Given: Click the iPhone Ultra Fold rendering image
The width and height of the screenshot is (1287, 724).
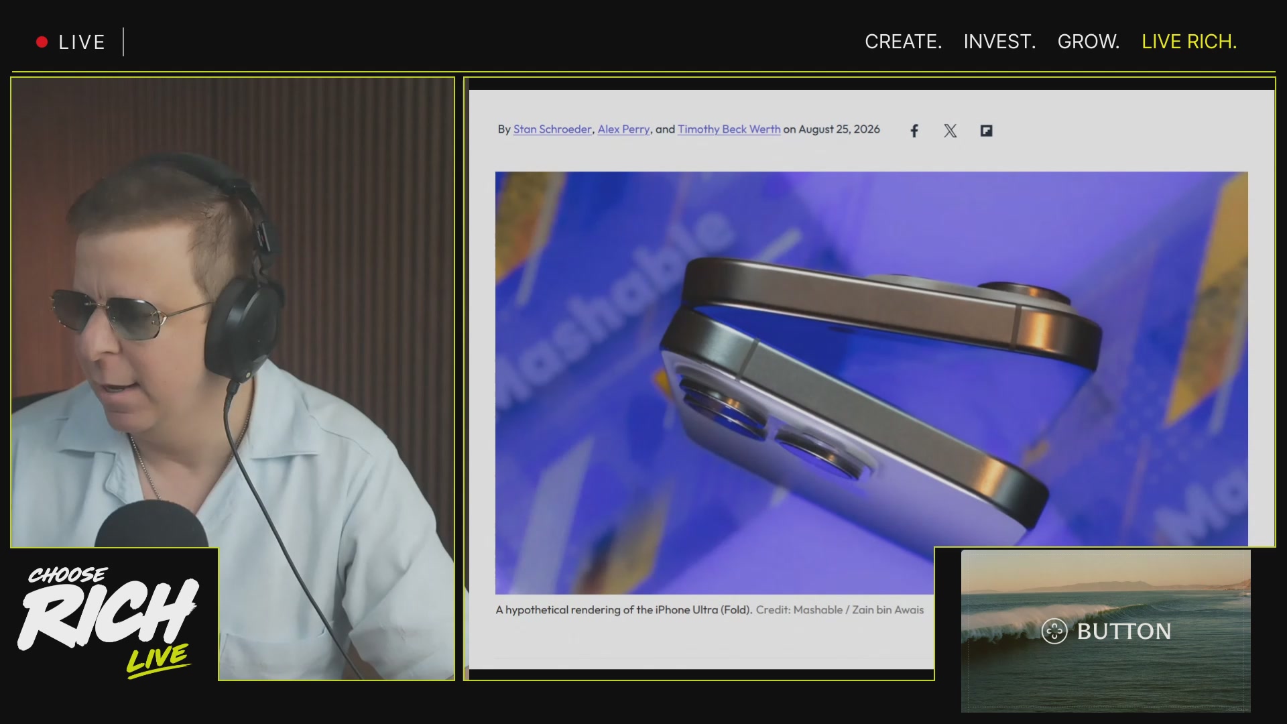Looking at the screenshot, I should (871, 382).
